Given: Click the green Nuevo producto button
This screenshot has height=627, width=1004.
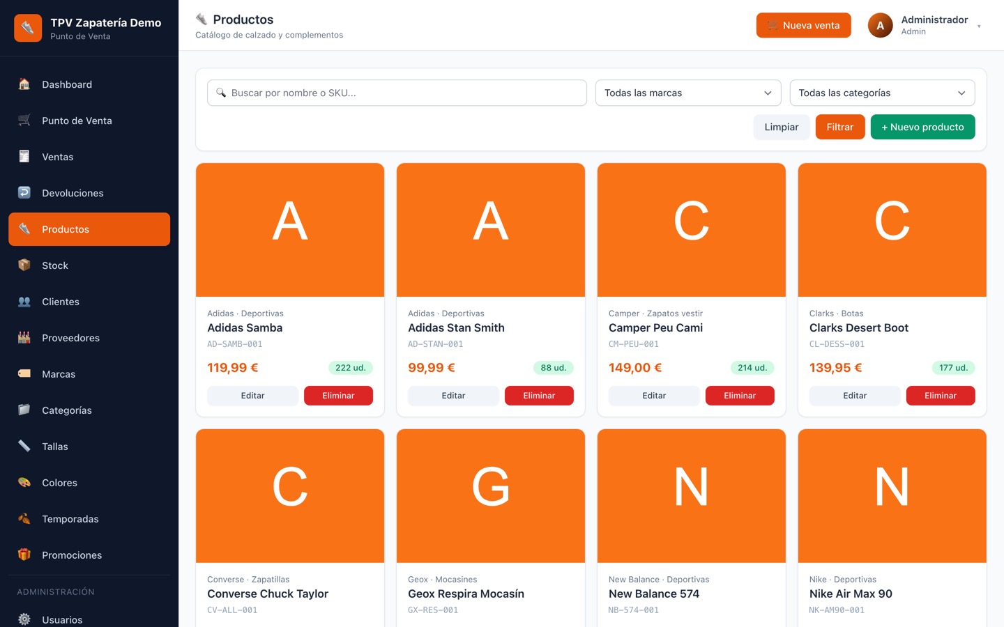Looking at the screenshot, I should pyautogui.click(x=922, y=127).
